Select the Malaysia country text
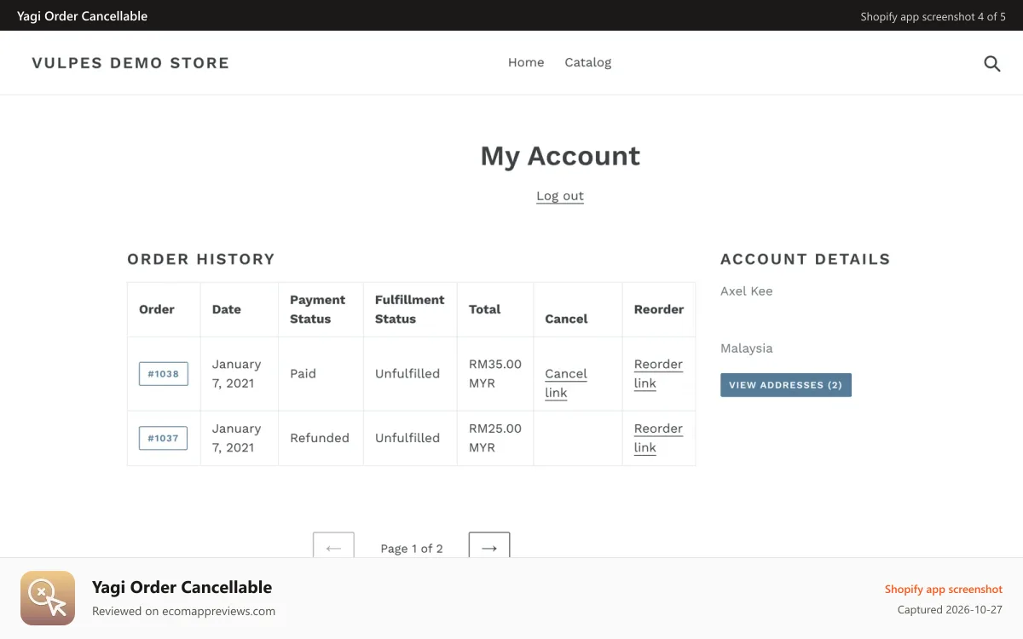 (x=747, y=348)
